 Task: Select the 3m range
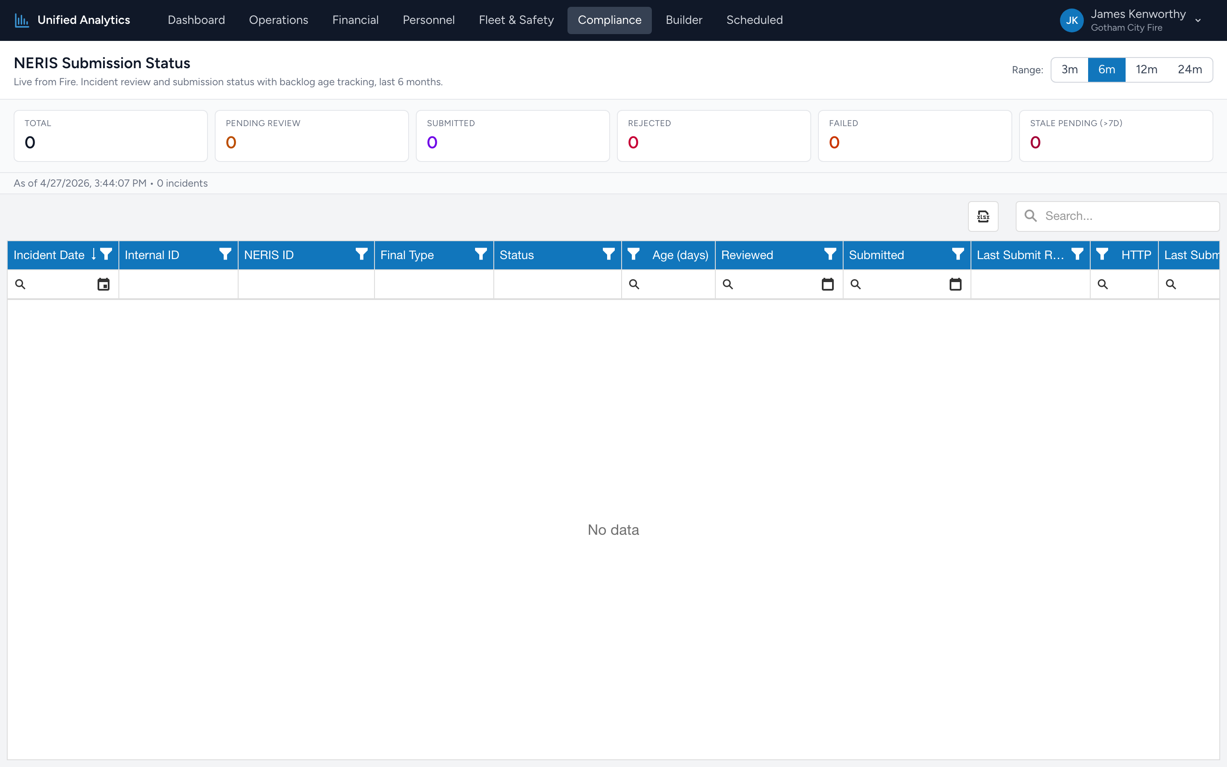pos(1069,69)
